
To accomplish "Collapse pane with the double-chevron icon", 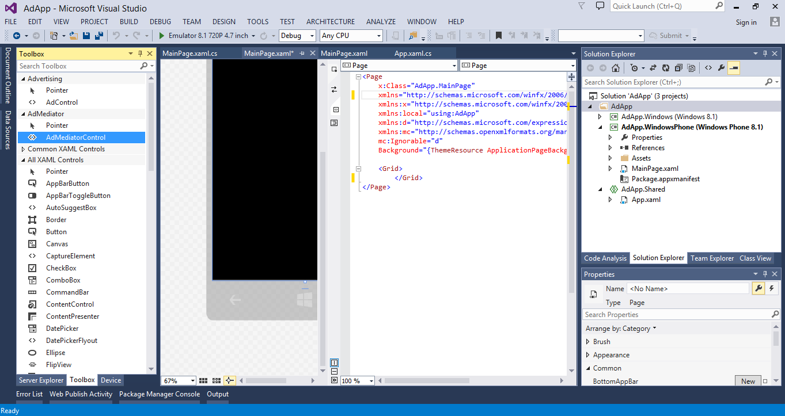I will point(334,380).
